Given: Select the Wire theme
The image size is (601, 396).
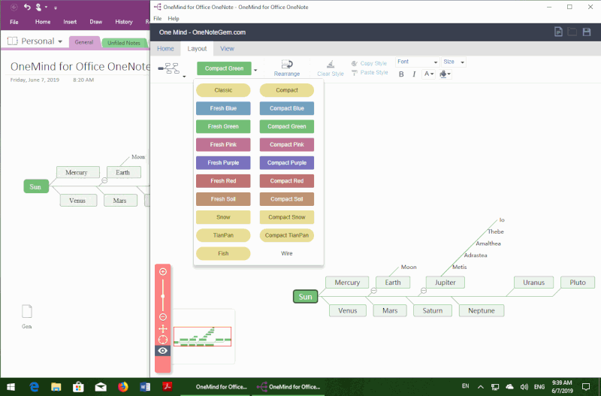Looking at the screenshot, I should tap(287, 253).
